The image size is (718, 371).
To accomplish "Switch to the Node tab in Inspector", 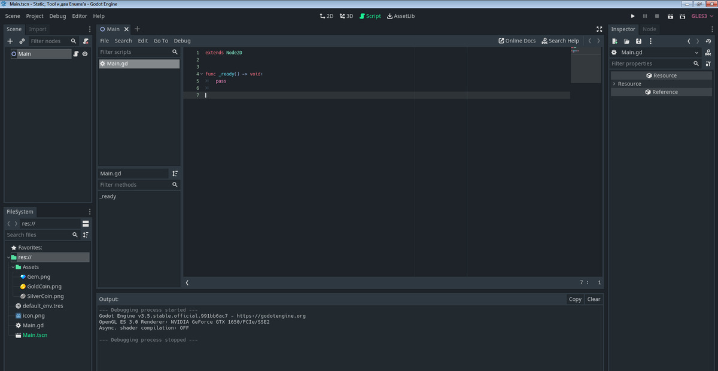I will pos(650,29).
